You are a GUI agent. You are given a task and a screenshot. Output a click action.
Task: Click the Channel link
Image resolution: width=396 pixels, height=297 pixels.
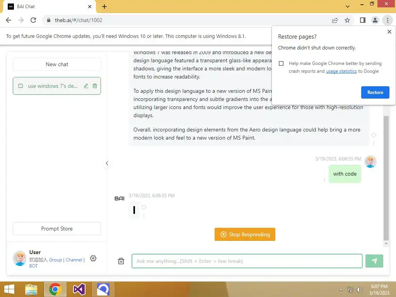coord(74,260)
